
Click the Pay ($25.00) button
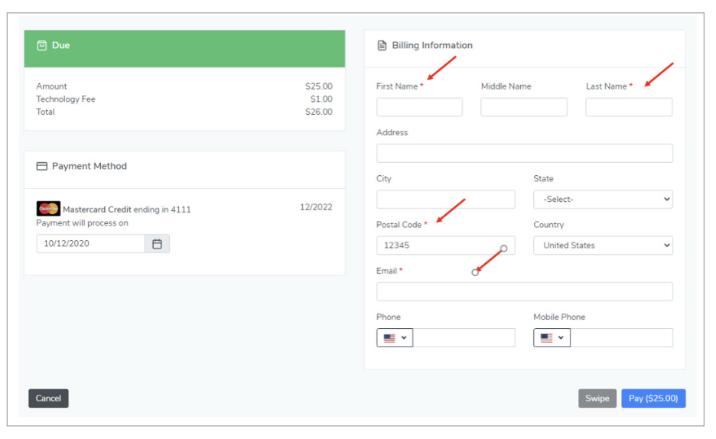tap(653, 398)
